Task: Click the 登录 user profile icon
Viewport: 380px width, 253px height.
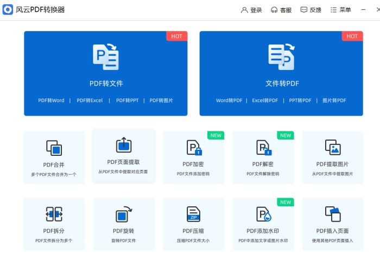Action: (x=244, y=10)
